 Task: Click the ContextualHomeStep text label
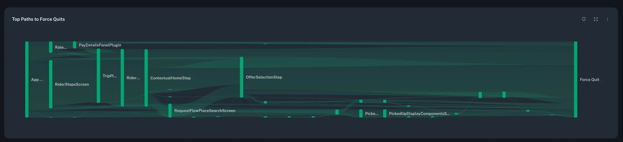[x=170, y=78]
